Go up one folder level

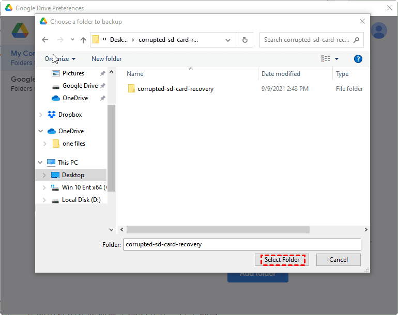click(83, 40)
